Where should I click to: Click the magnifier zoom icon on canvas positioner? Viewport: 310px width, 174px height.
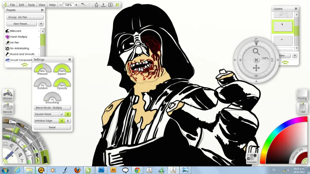tap(256, 52)
